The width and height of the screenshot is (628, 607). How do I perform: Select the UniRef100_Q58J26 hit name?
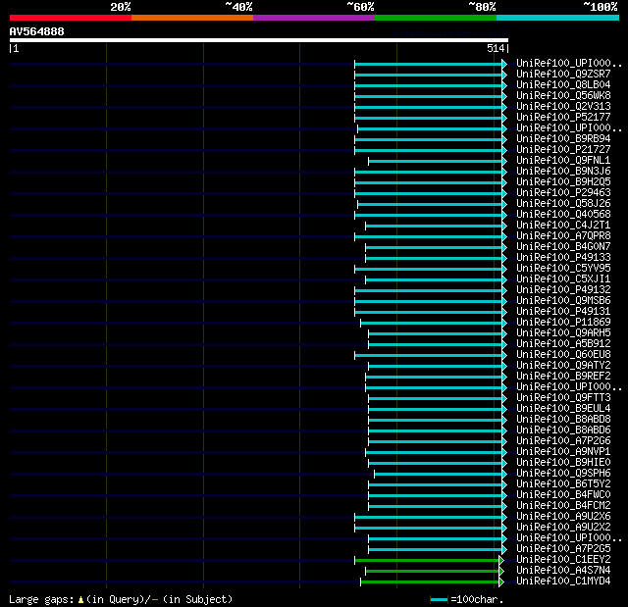[x=563, y=204]
